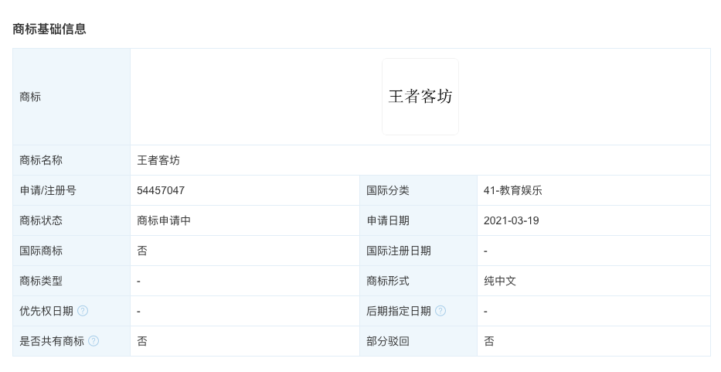Click the 商标类型 field label

(41, 281)
